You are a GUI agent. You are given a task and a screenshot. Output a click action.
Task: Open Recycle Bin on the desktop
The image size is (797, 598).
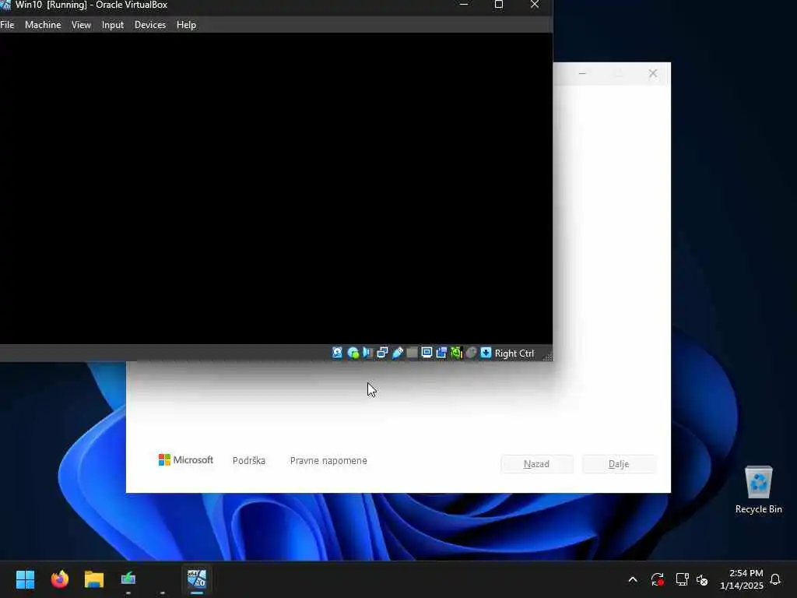tap(758, 489)
